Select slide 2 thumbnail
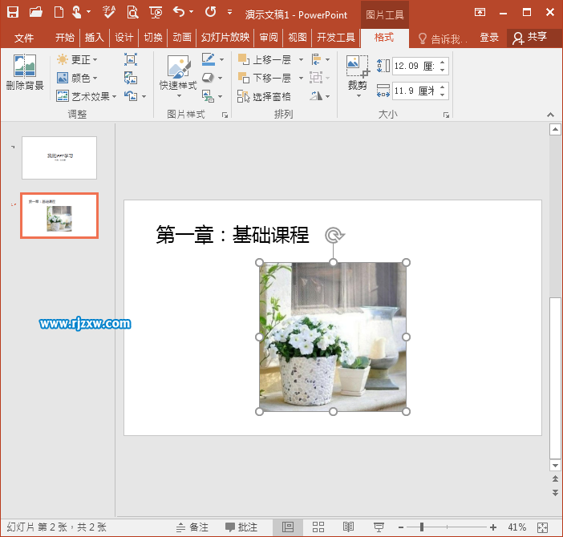Viewport: 563px width, 537px height. (x=59, y=216)
